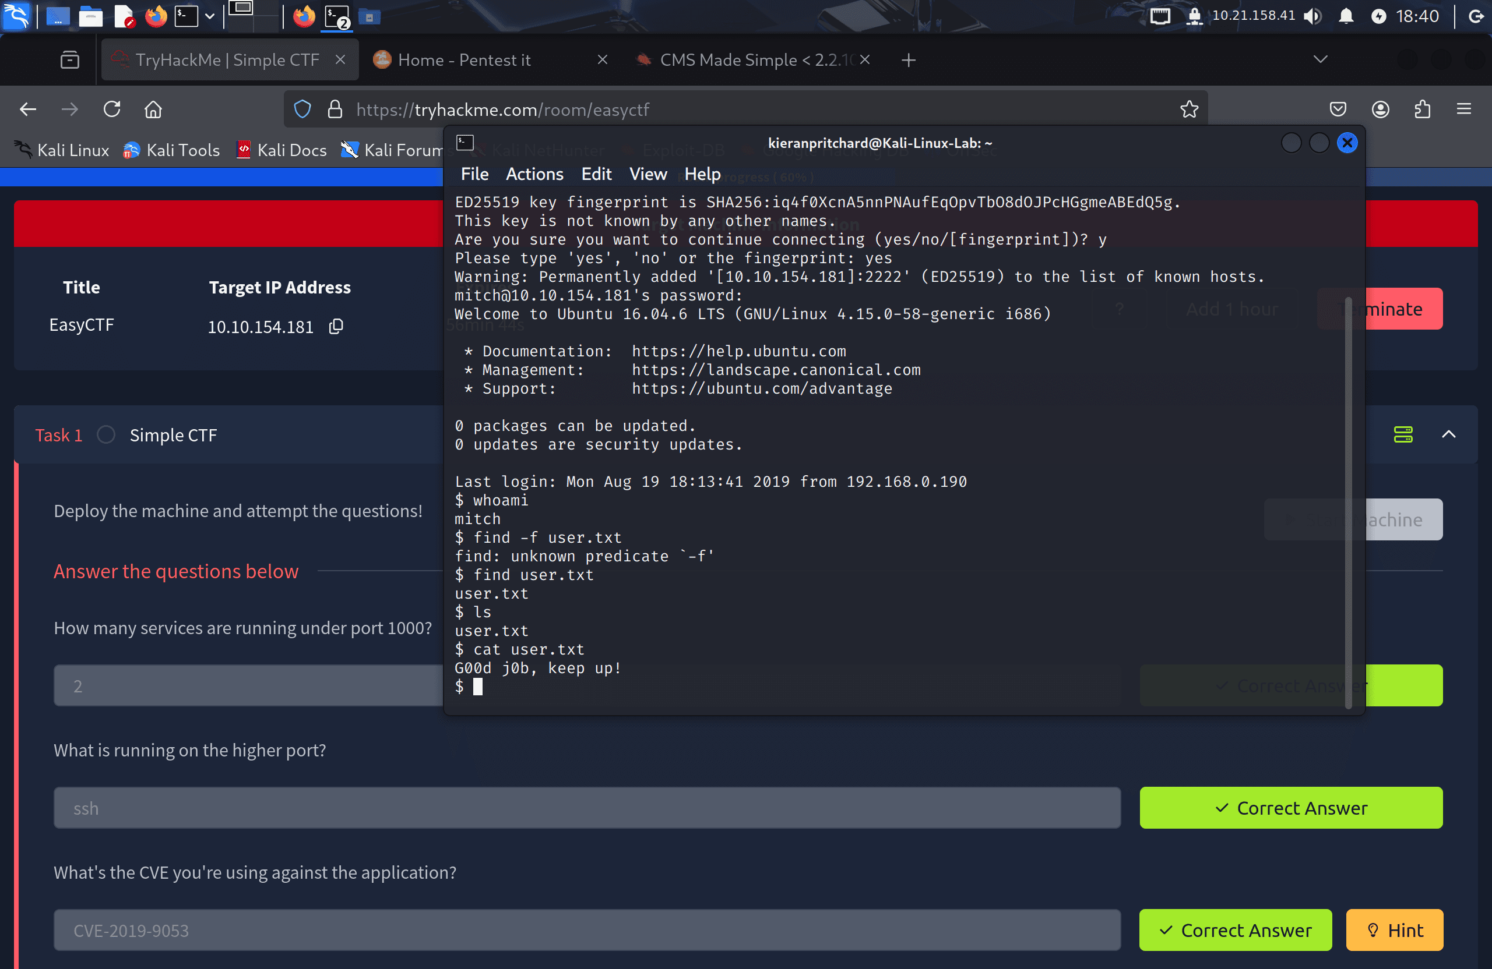The image size is (1492, 969).
Task: Bookmark this page with star icon
Action: point(1189,109)
